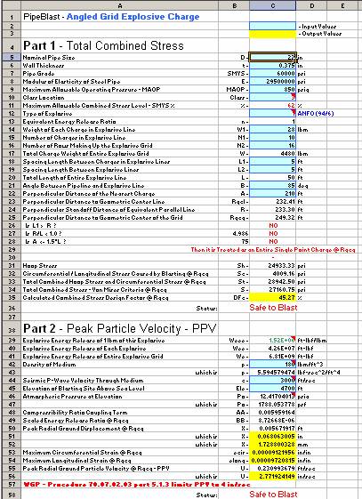Select the standoff distance R value 233.30
The height and width of the screenshot is (499, 362).
273,209
